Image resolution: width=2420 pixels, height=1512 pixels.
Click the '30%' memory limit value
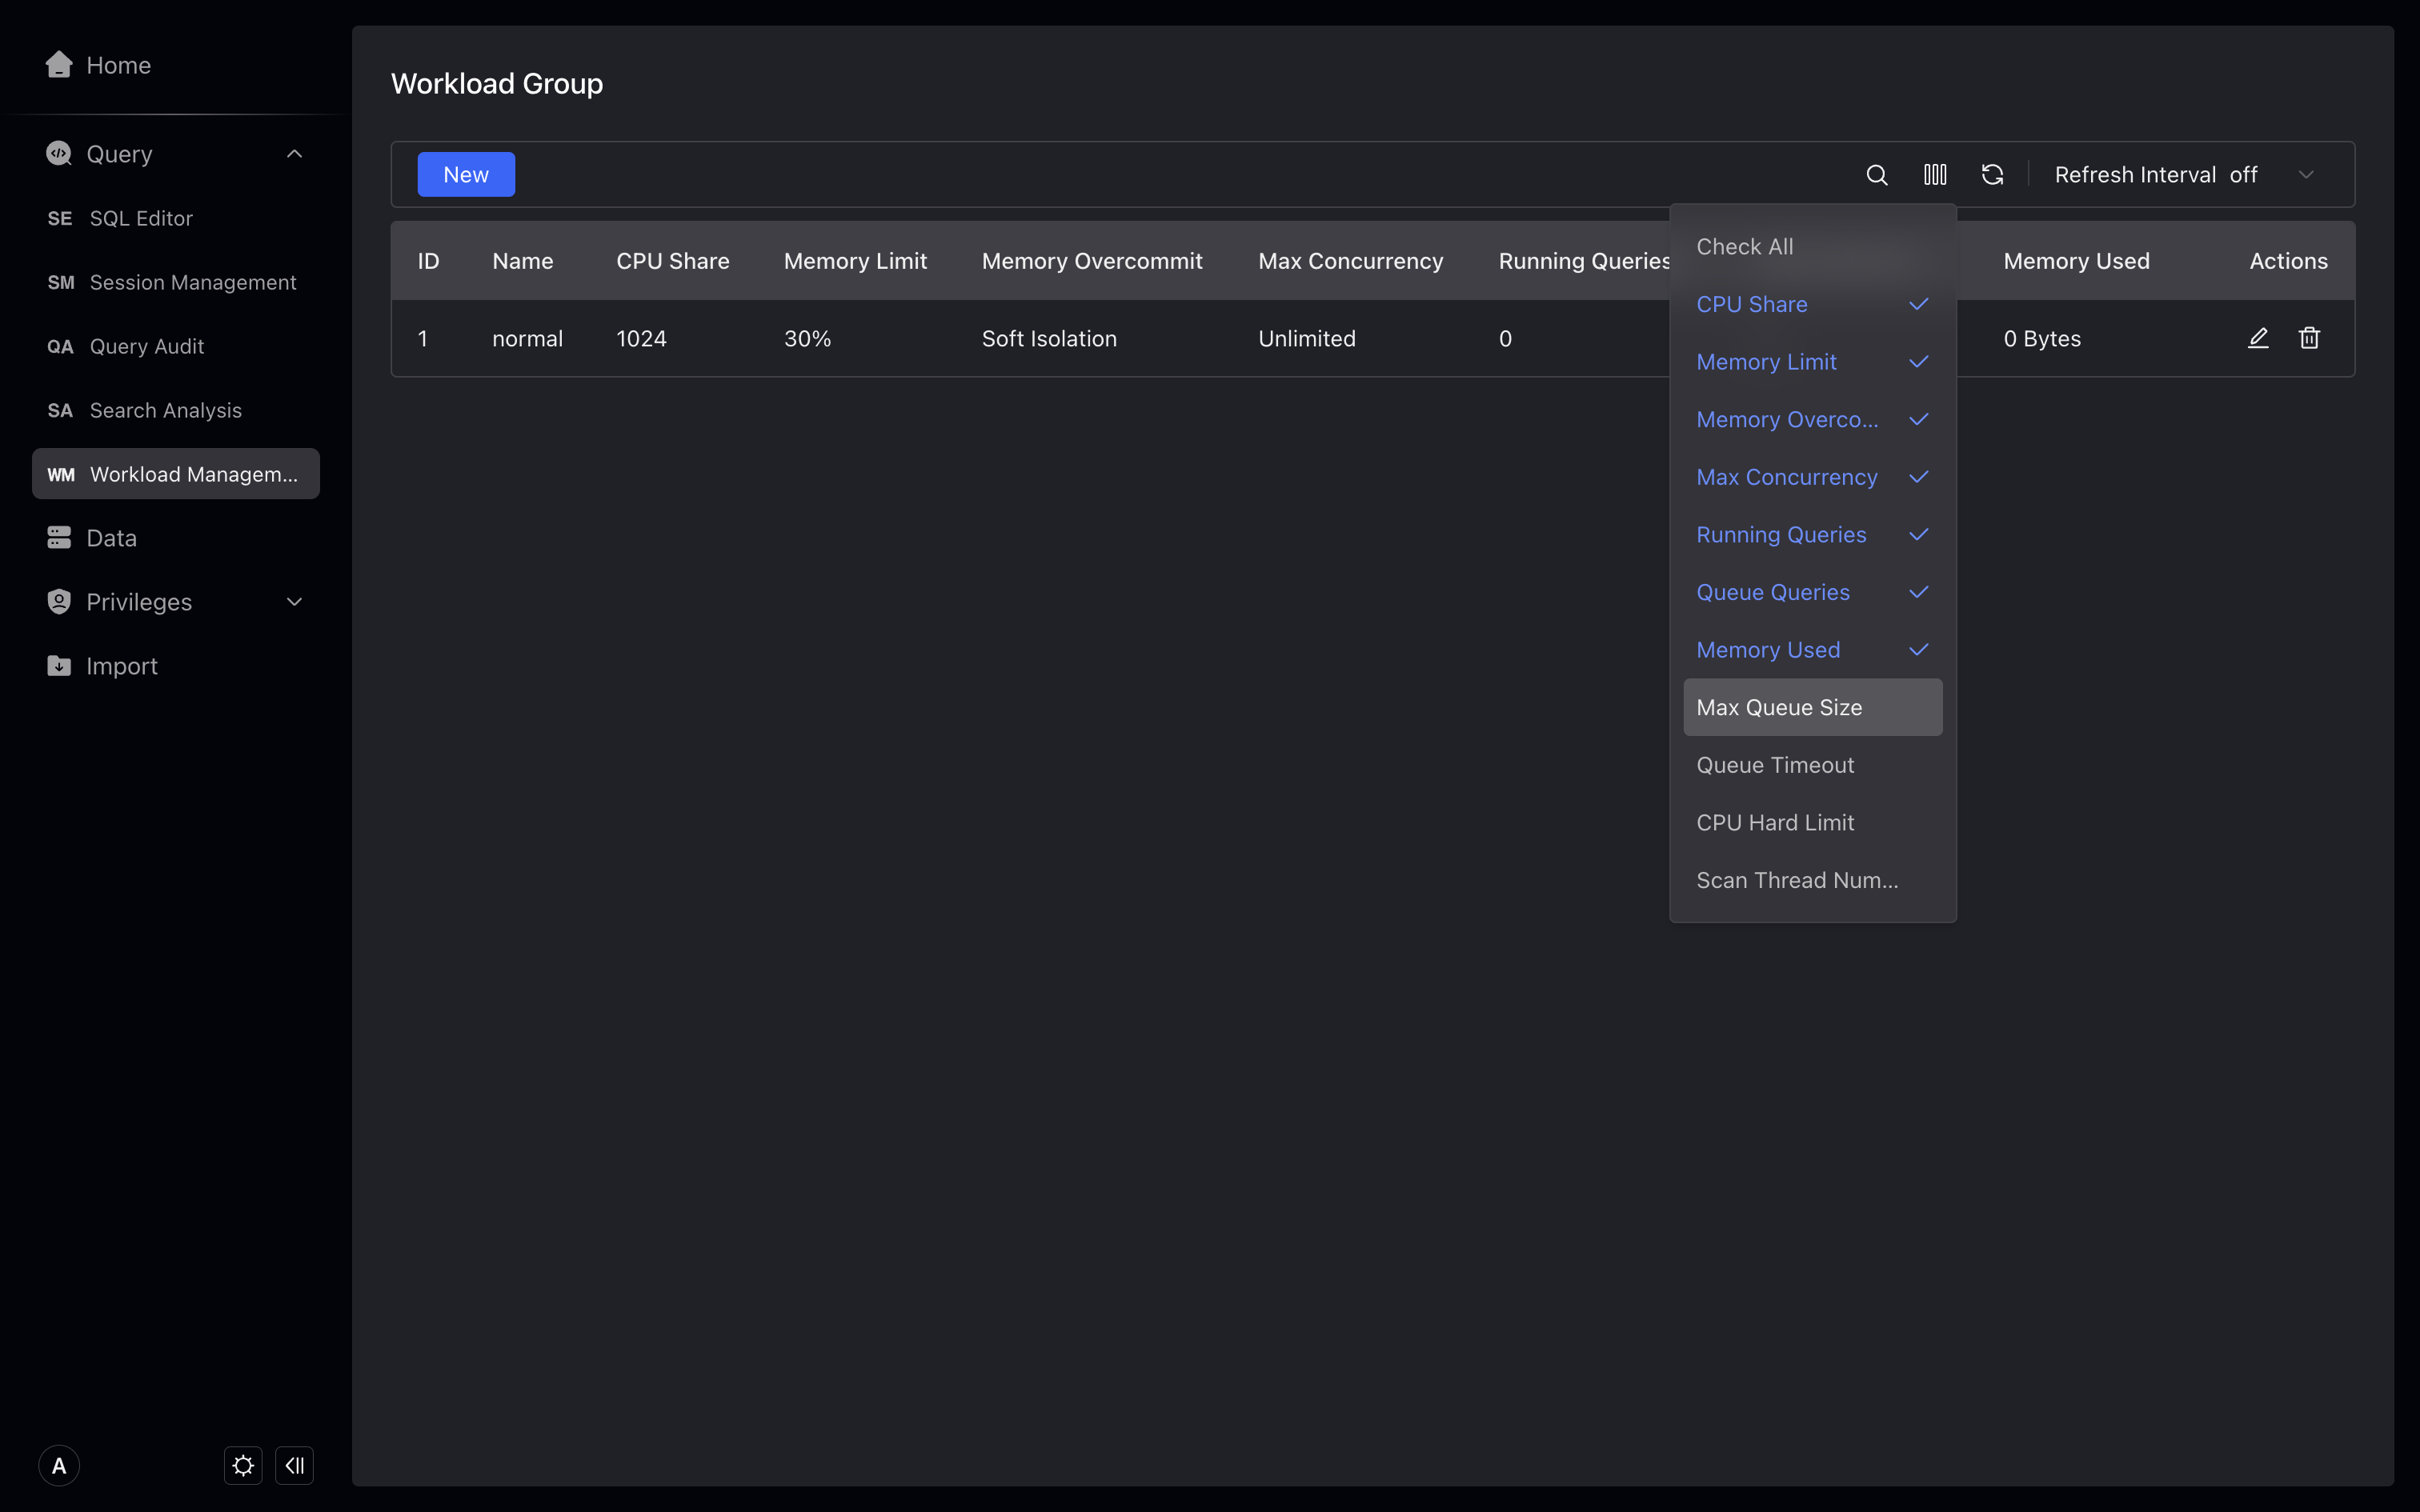point(807,339)
